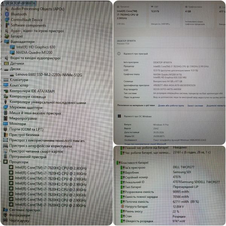
Task: Select Пристрої з інтерфейсом користувача row
Action: point(41,146)
